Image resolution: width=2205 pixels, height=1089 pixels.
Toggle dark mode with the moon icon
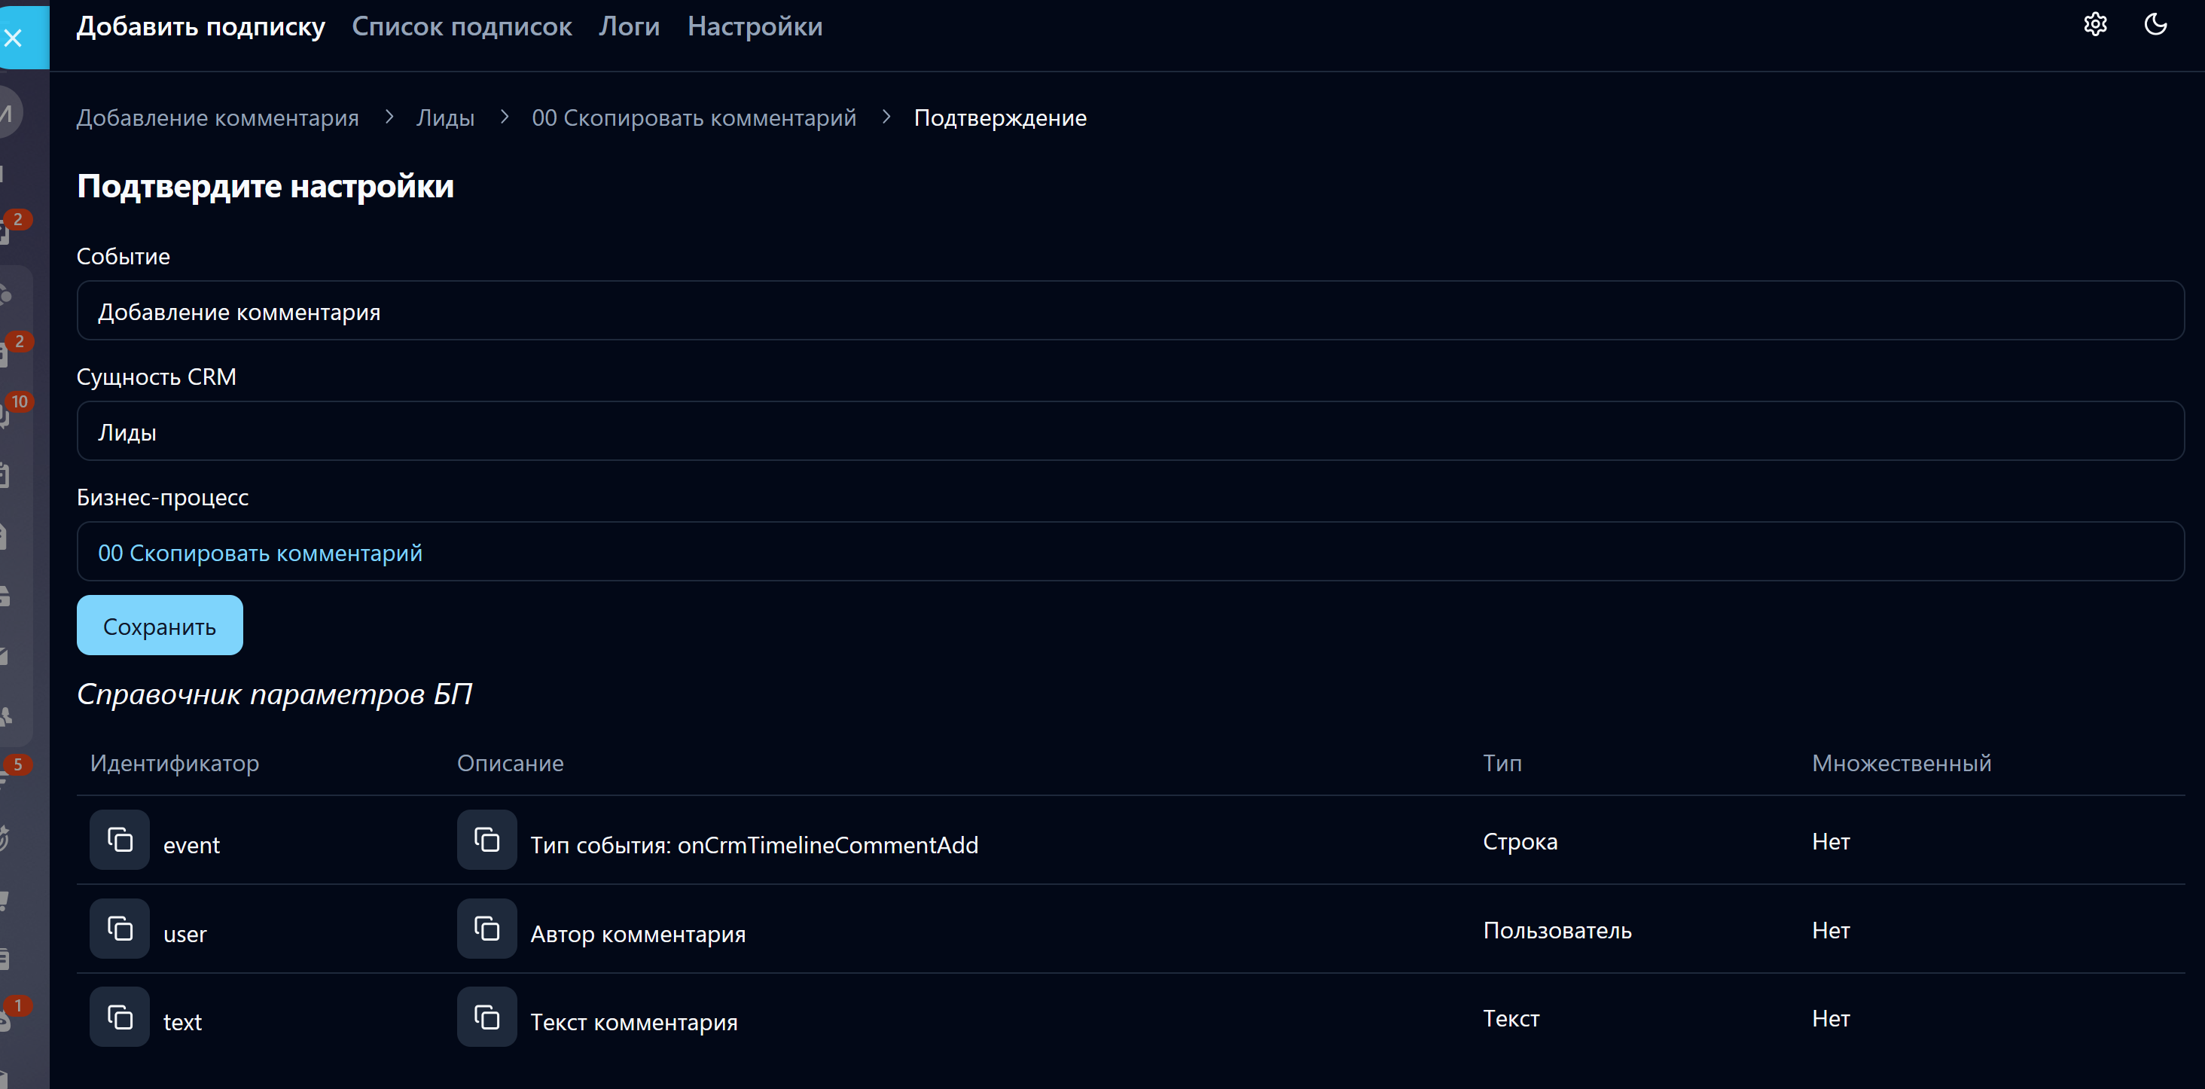2155,25
